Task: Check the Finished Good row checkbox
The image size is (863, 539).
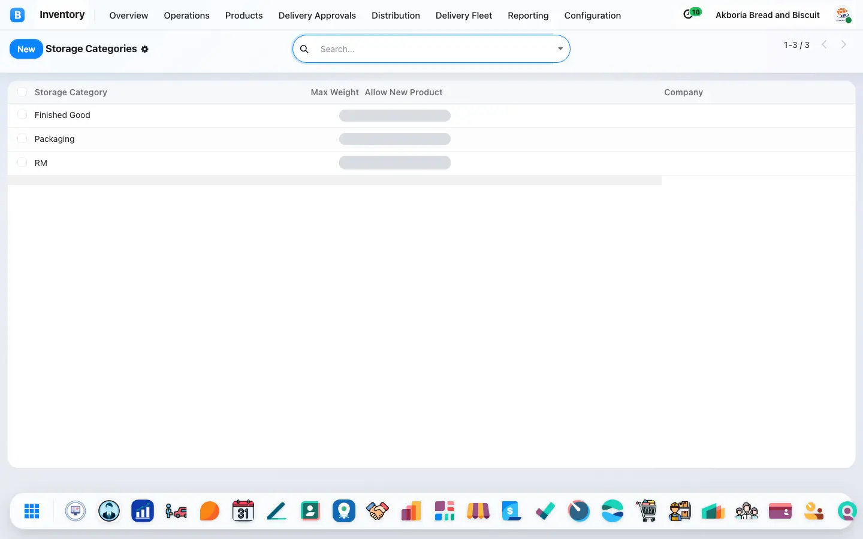Action: coord(22,114)
